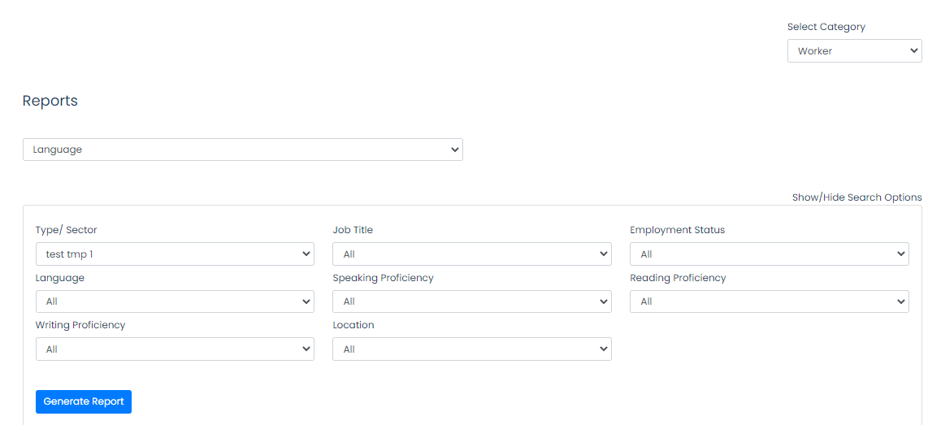This screenshot has height=425, width=941.
Task: Open the Writing Proficiency dropdown
Action: [x=175, y=349]
